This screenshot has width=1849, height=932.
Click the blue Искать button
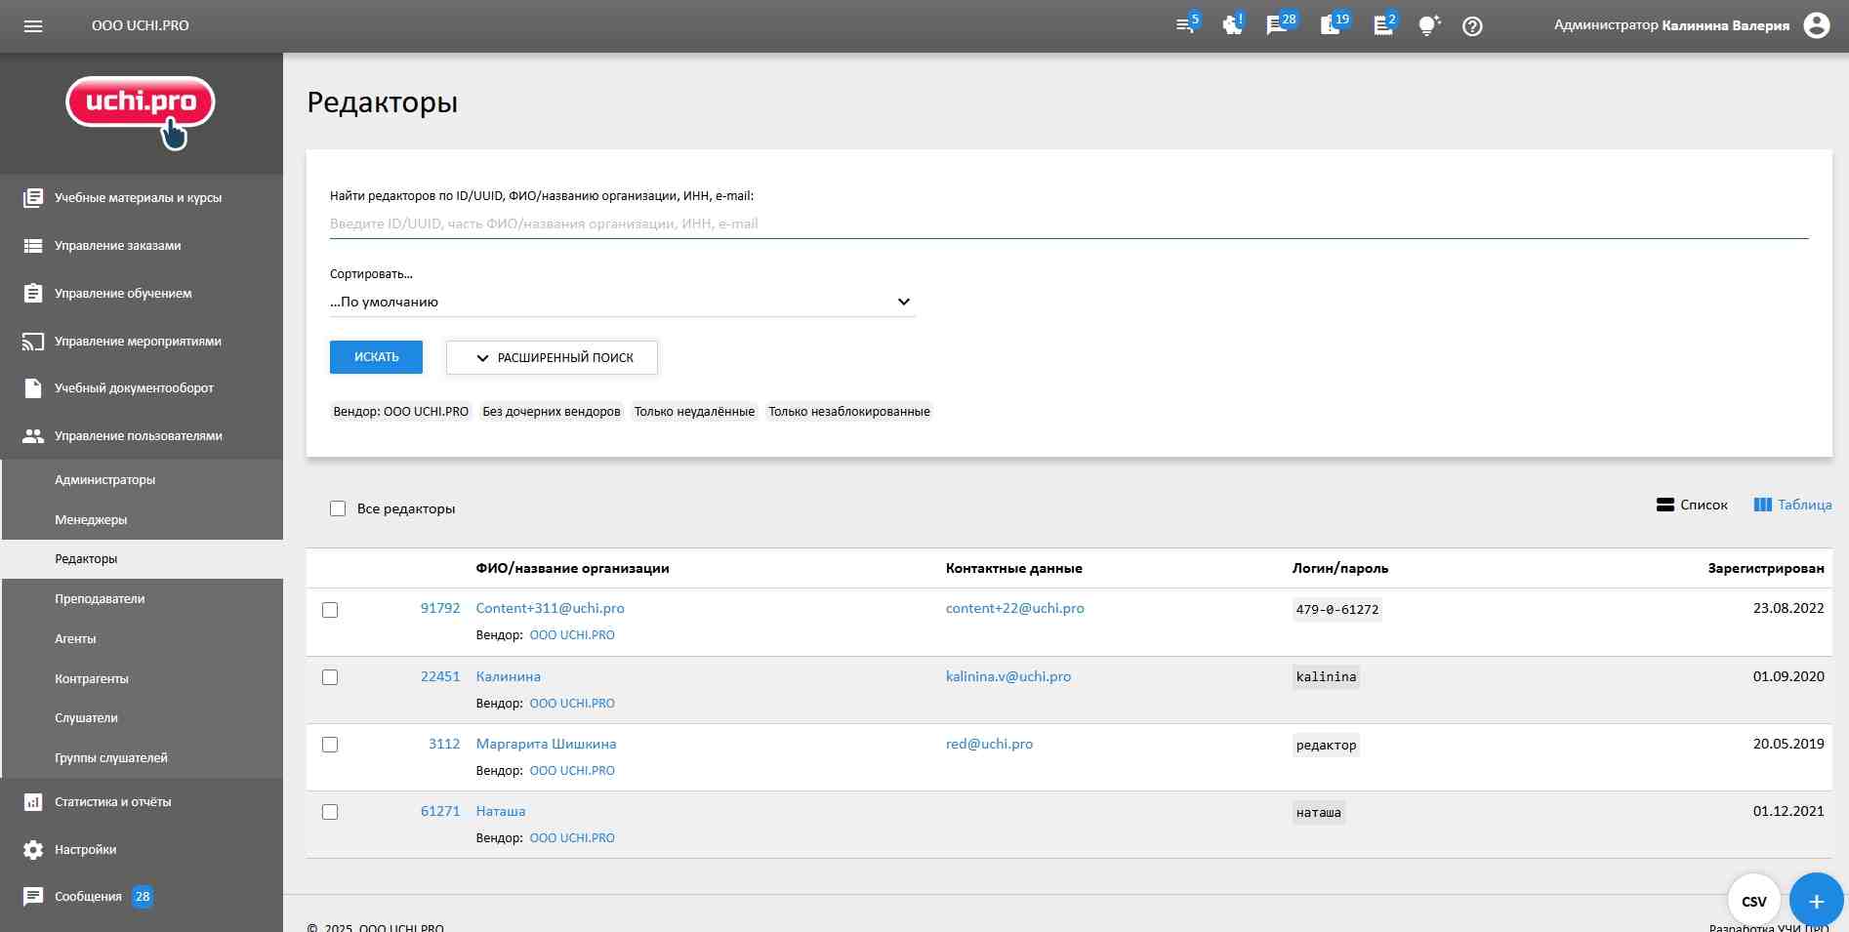376,357
